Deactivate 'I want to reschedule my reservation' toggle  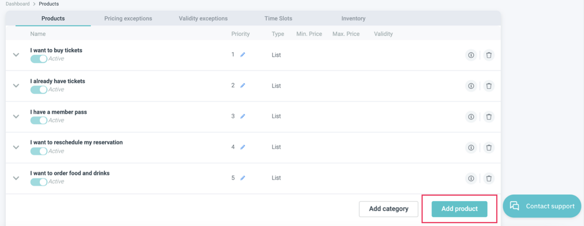coord(39,151)
